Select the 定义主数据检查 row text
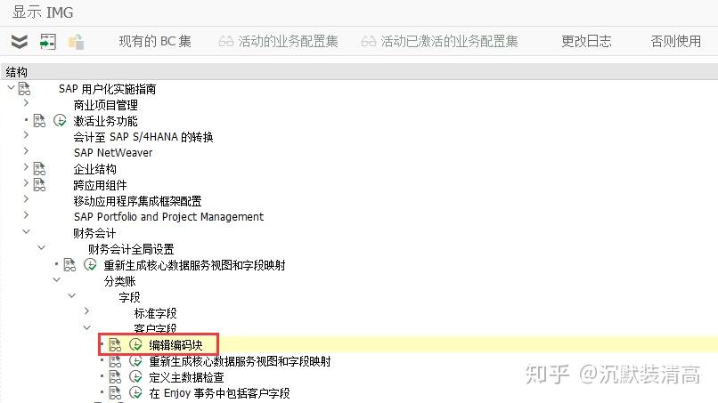718x403 pixels. [x=186, y=377]
